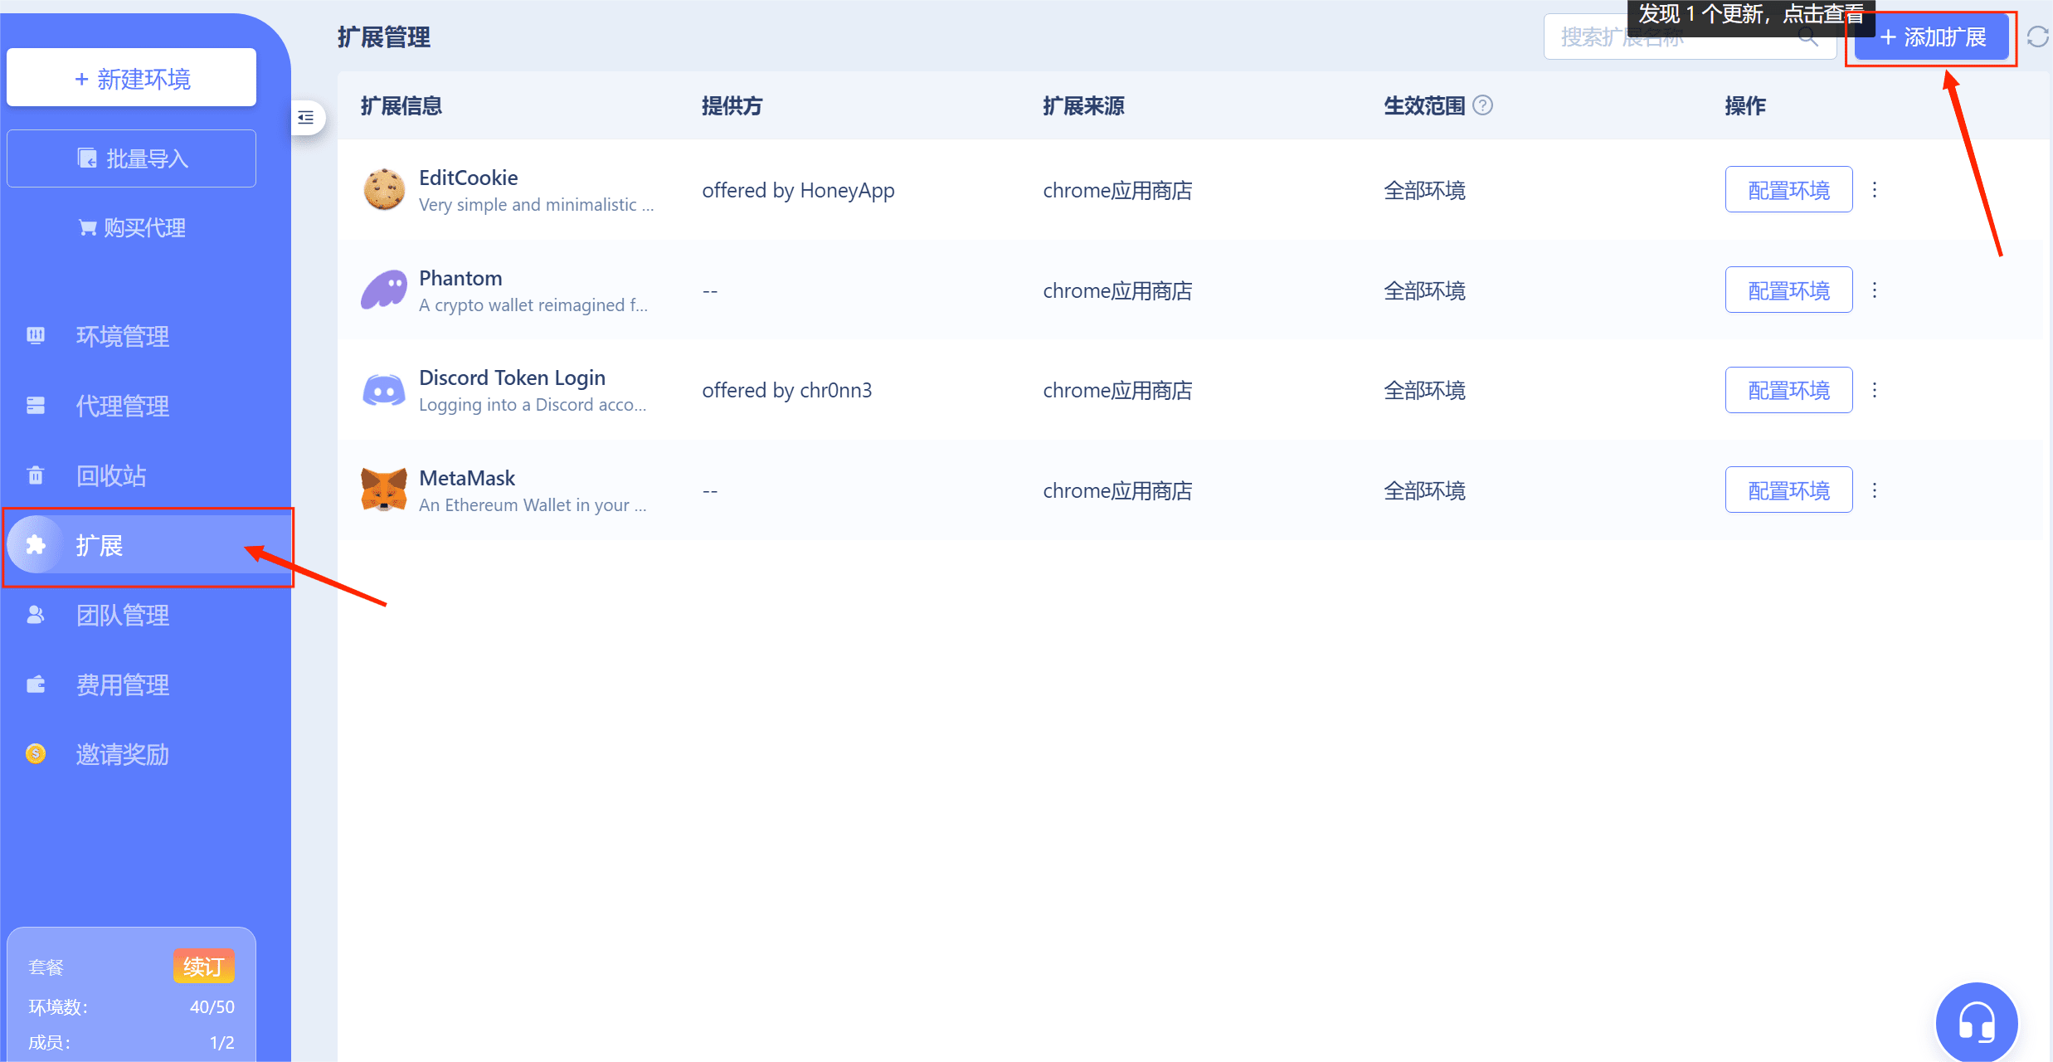This screenshot has width=2053, height=1062.
Task: Click chrome应用商店 in the MetaMask row
Action: (x=1117, y=490)
